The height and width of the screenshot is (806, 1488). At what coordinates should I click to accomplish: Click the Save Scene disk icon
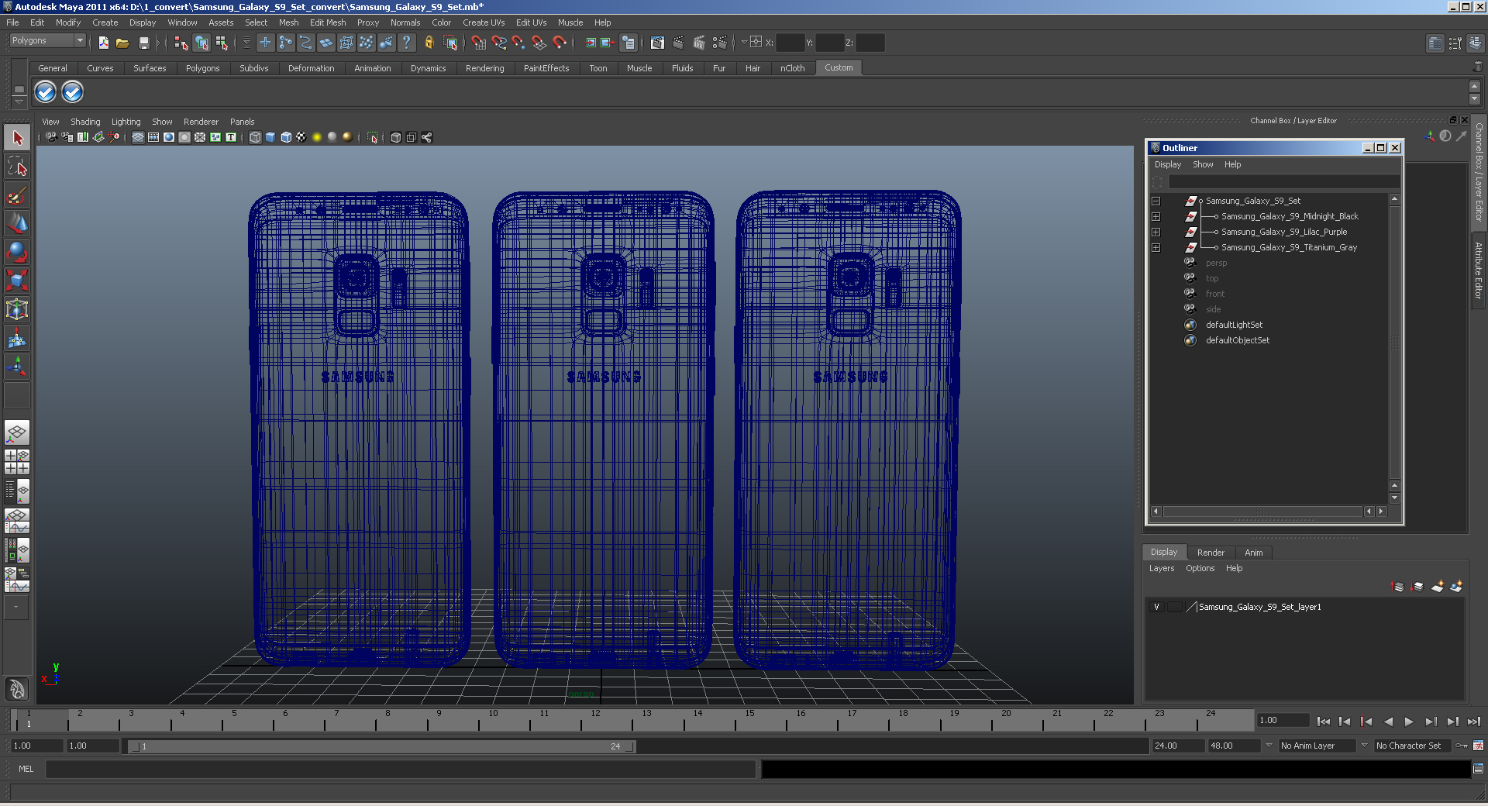point(143,43)
